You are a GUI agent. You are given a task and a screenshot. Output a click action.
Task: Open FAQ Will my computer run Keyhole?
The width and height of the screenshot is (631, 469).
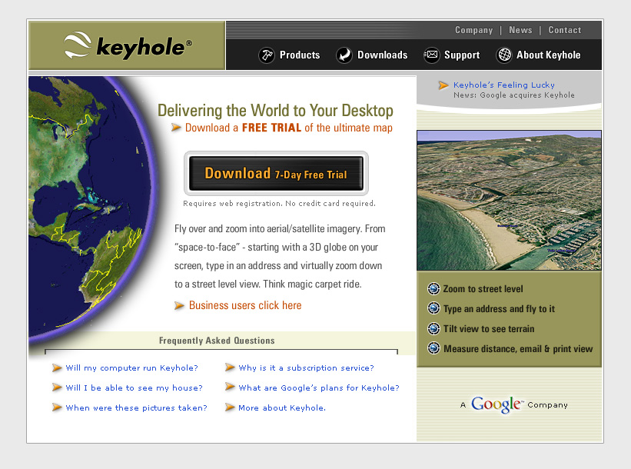[131, 368]
